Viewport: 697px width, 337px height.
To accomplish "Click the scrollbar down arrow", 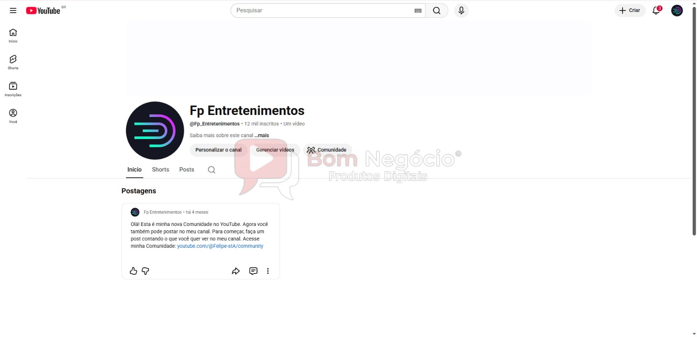I will 694,334.
